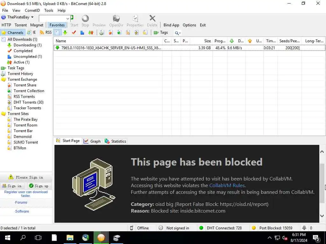Click the RSS toolbar button
This screenshot has width=326, height=244.
[x=46, y=33]
